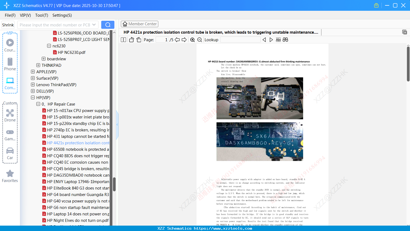This screenshot has height=231, width=410.
Task: Toggle the Abi whole-word match option
Action: click(278, 40)
